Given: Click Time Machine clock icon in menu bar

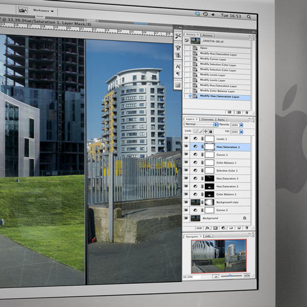Looking at the screenshot, I should (206, 14).
